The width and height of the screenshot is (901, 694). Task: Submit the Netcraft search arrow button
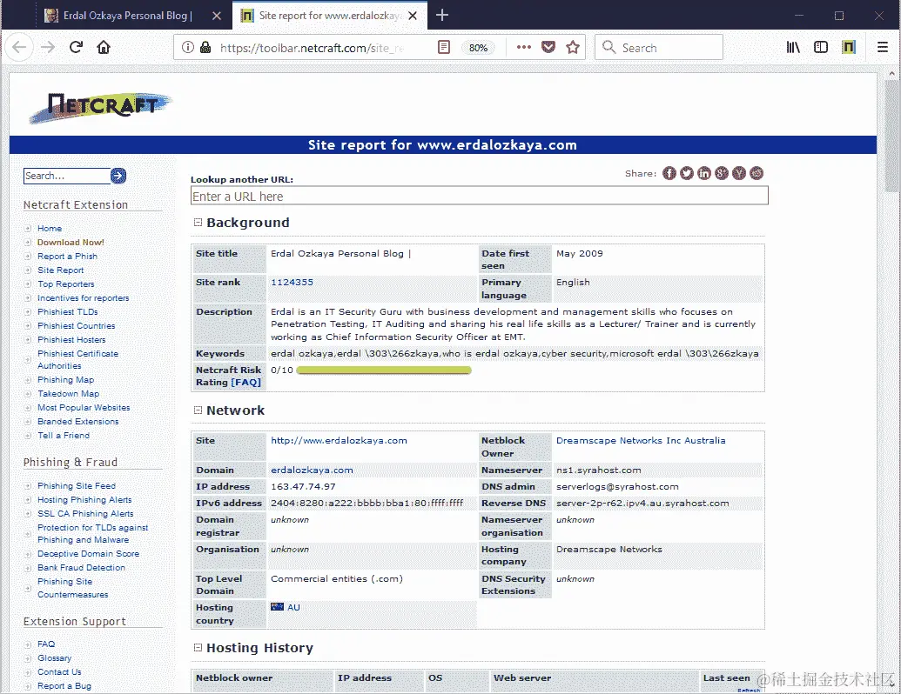coord(118,176)
